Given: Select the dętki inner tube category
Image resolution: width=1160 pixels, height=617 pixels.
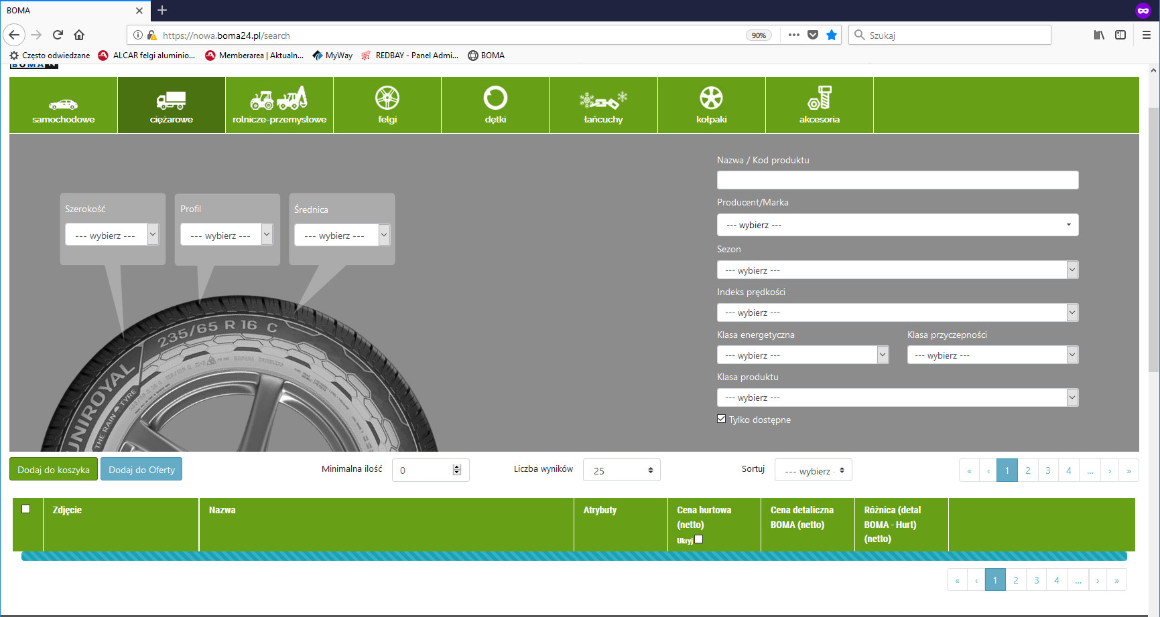Looking at the screenshot, I should [495, 105].
